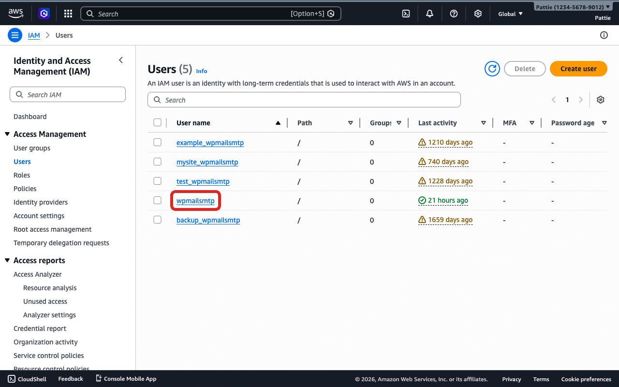Open the AWS console home logo

pos(16,14)
